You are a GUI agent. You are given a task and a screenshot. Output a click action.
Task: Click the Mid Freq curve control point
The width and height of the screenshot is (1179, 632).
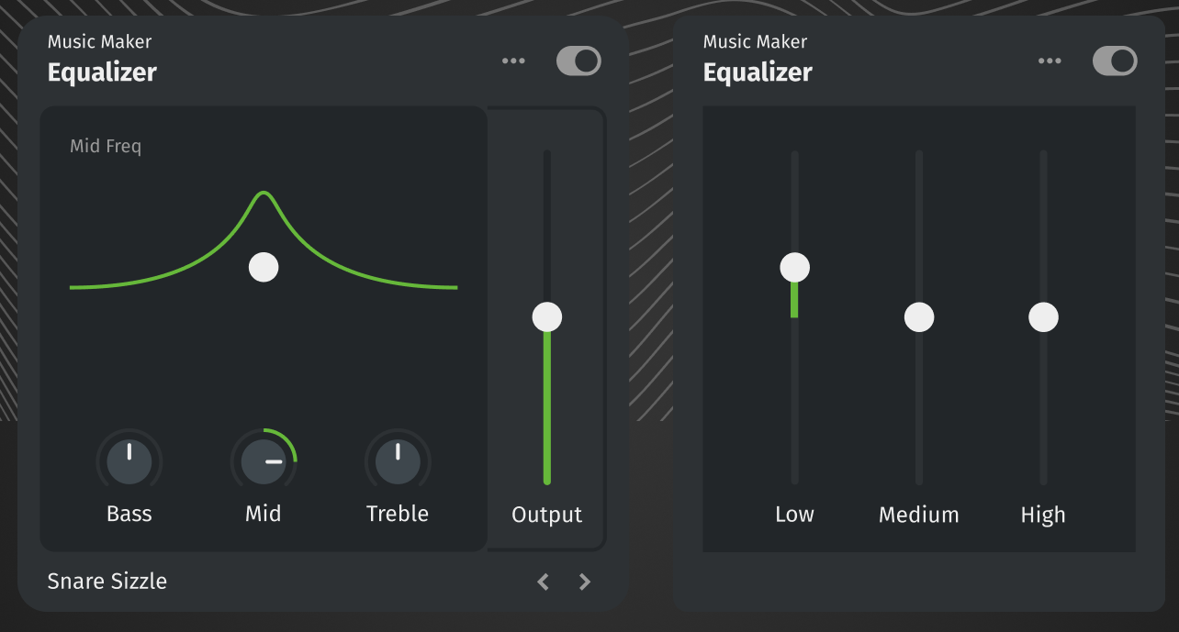tap(264, 267)
